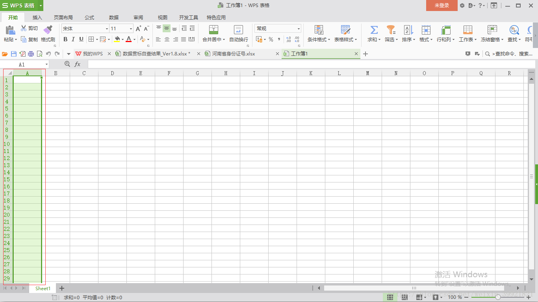
Task: Click the decrease decimal places icon
Action: (297, 39)
